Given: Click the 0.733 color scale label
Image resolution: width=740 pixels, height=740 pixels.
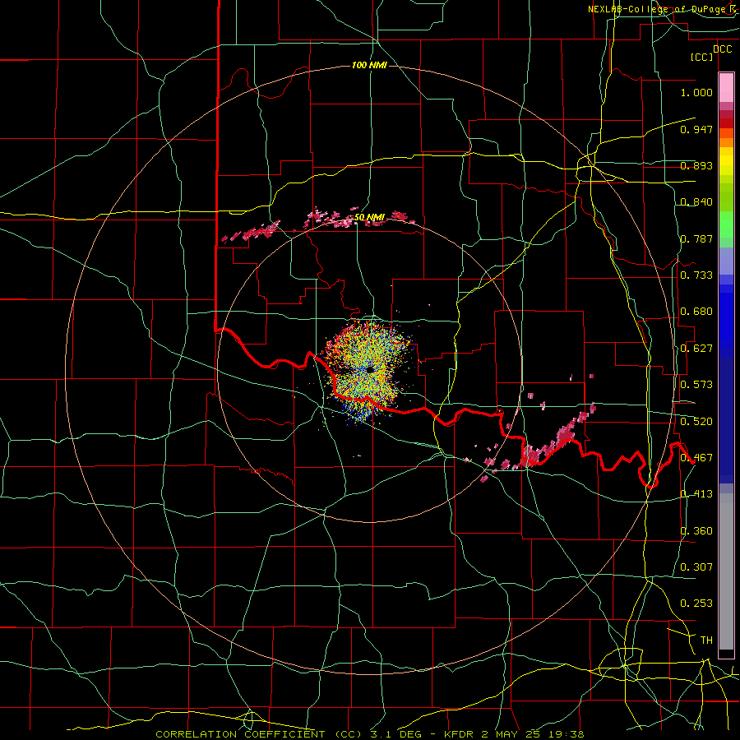Looking at the screenshot, I should click(x=696, y=275).
